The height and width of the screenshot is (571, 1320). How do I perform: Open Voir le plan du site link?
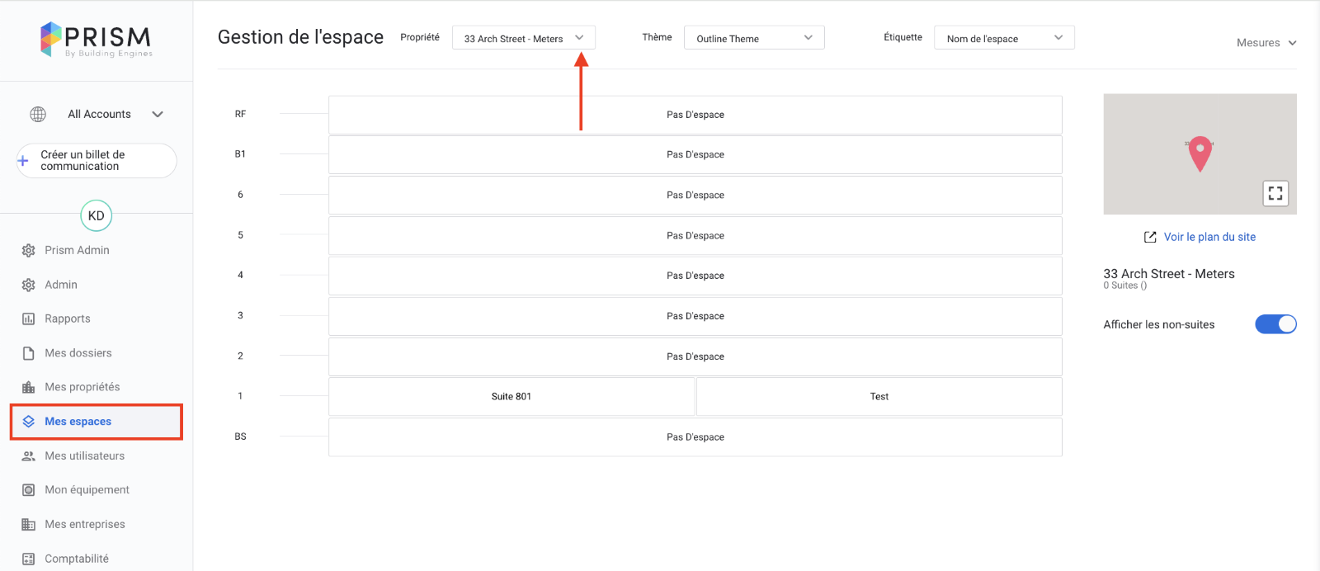pos(1209,237)
